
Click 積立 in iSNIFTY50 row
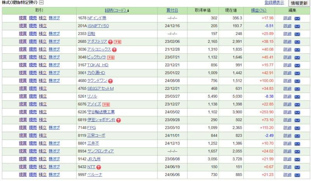[43, 26]
